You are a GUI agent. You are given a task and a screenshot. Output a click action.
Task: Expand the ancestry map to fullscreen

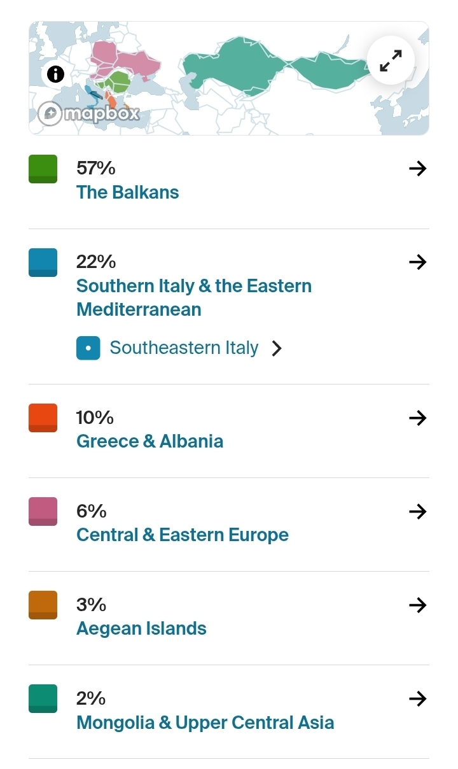(391, 61)
